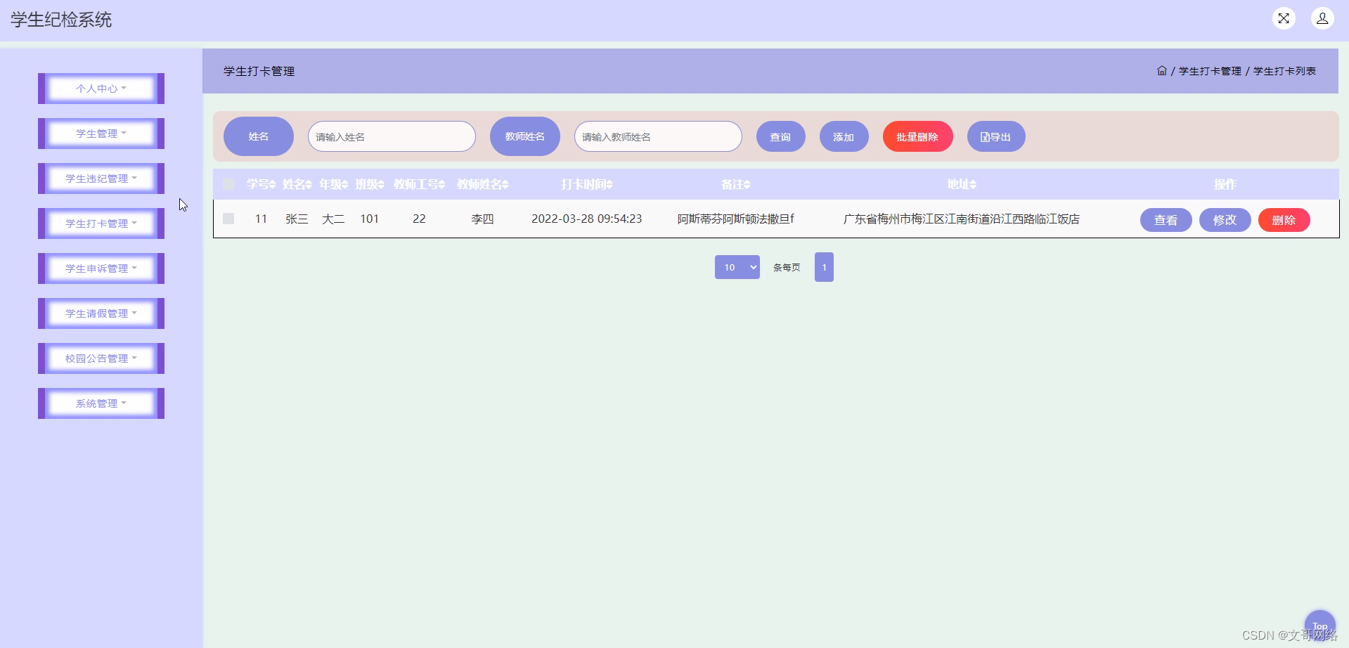
Task: Sort the table by 打卡时间 column
Action: coord(587,184)
